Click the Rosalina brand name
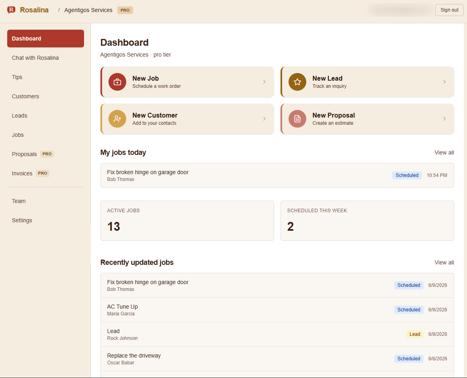The image size is (467, 378). (x=34, y=10)
